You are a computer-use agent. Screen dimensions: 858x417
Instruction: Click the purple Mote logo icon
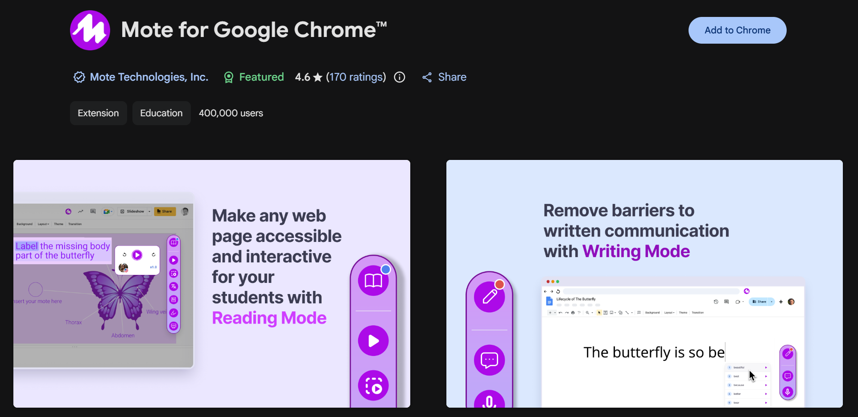90,30
